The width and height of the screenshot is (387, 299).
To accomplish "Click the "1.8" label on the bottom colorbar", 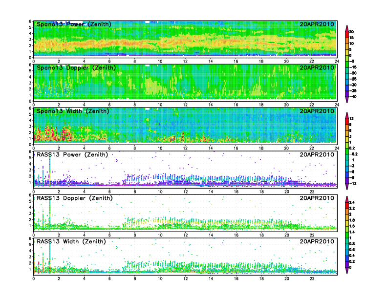I will pyautogui.click(x=352, y=220).
